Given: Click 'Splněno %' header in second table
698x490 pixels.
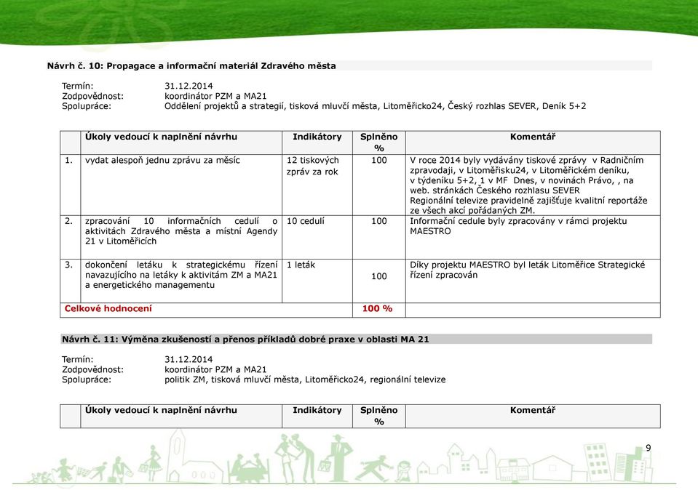Looking at the screenshot, I should tap(378, 416).
